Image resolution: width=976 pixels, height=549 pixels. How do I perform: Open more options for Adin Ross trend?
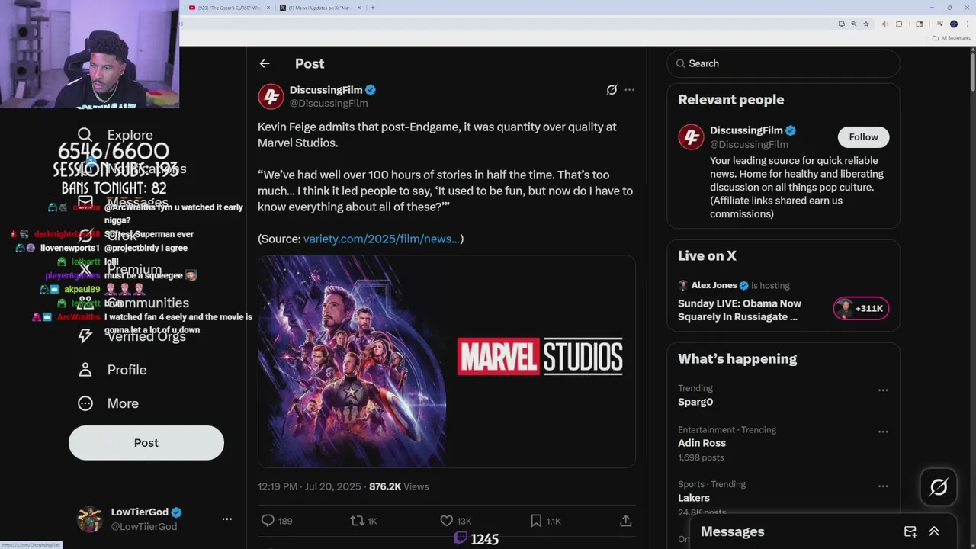[883, 432]
